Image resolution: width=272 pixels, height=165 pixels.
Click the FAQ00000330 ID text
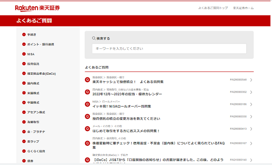pyautogui.click(x=238, y=116)
